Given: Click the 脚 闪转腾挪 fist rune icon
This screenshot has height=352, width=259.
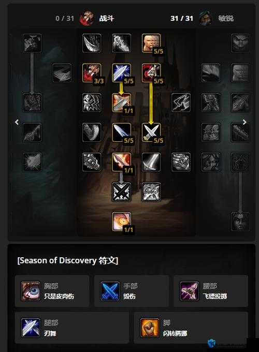Looking at the screenshot, I should [150, 328].
